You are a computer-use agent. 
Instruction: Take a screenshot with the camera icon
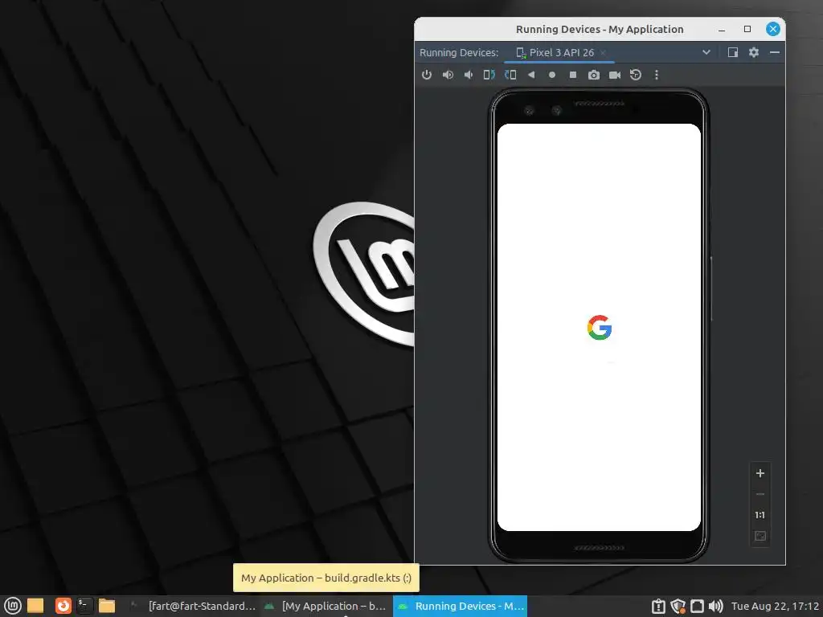pos(594,75)
